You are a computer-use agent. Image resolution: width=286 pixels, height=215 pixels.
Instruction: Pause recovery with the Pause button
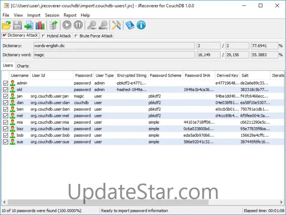pos(78,25)
